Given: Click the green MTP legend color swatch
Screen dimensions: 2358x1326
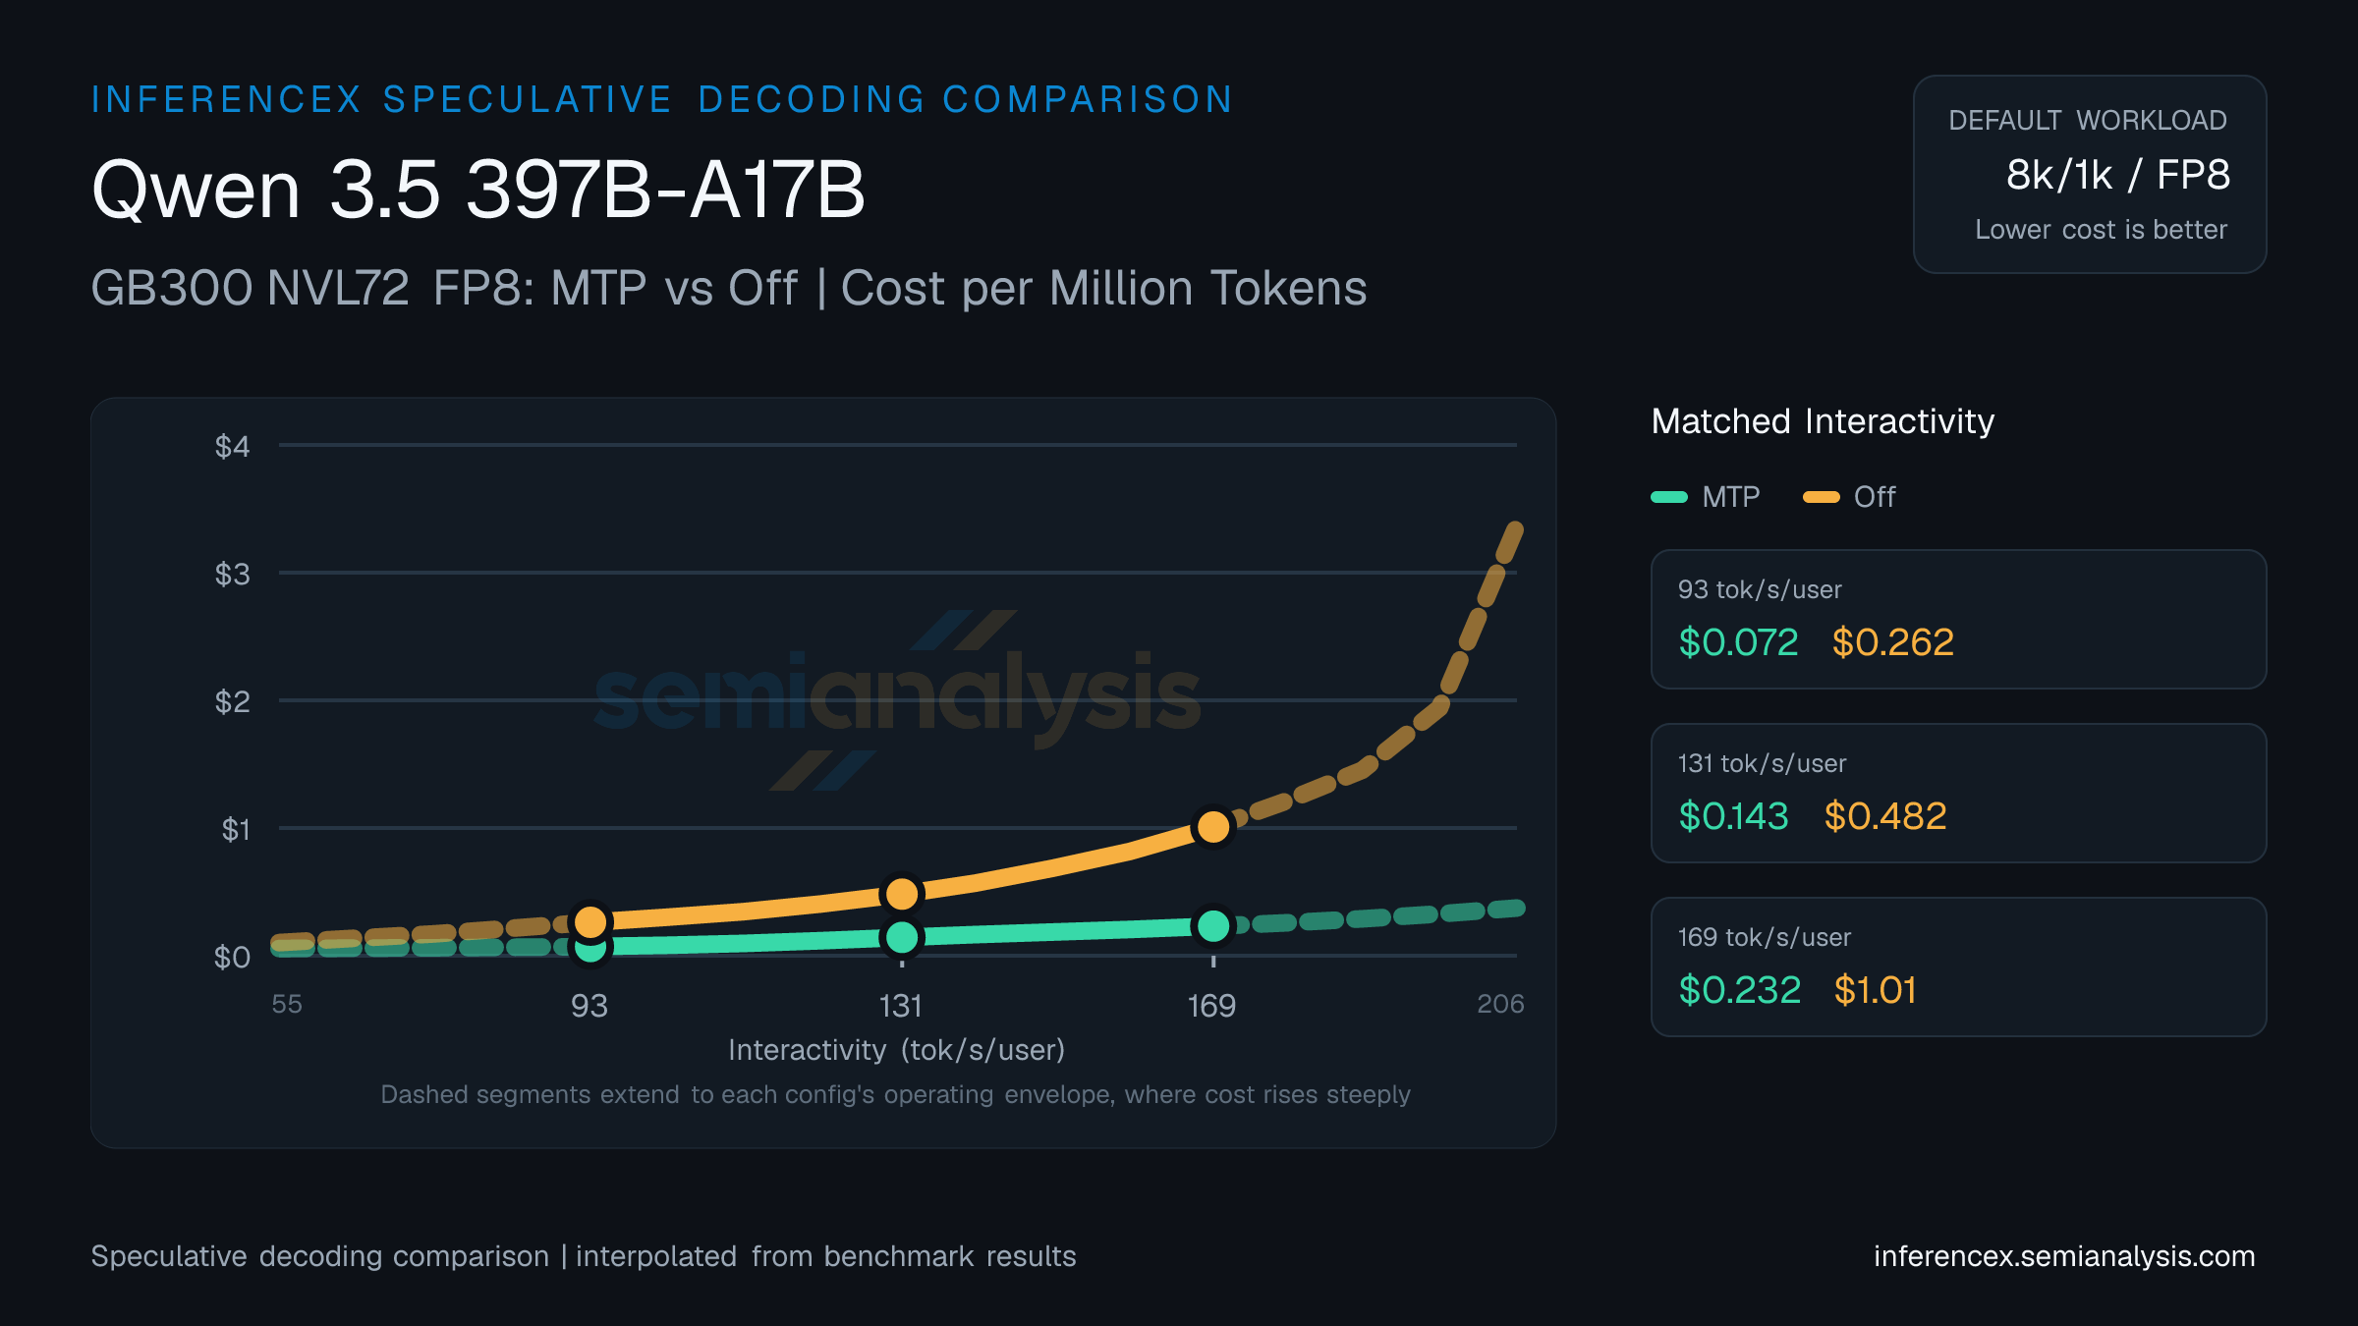Looking at the screenshot, I should coord(1669,497).
